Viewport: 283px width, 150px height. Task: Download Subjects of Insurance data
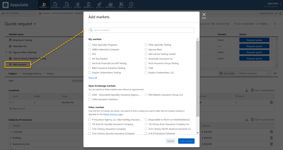246,120
